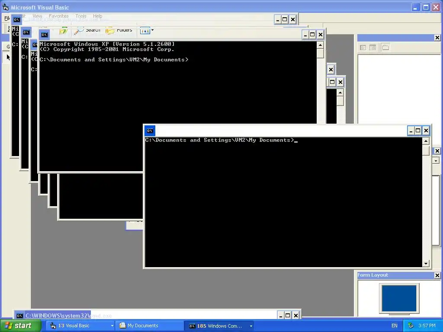This screenshot has height=332, width=443.
Task: Click the C:\WINDOWS\system32\cmd.exe title bar text
Action: (69, 316)
